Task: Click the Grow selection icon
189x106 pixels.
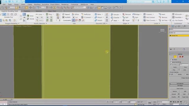Action: point(28,16)
